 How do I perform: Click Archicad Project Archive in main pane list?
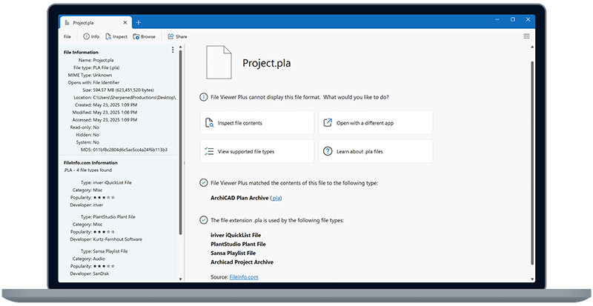(x=242, y=262)
